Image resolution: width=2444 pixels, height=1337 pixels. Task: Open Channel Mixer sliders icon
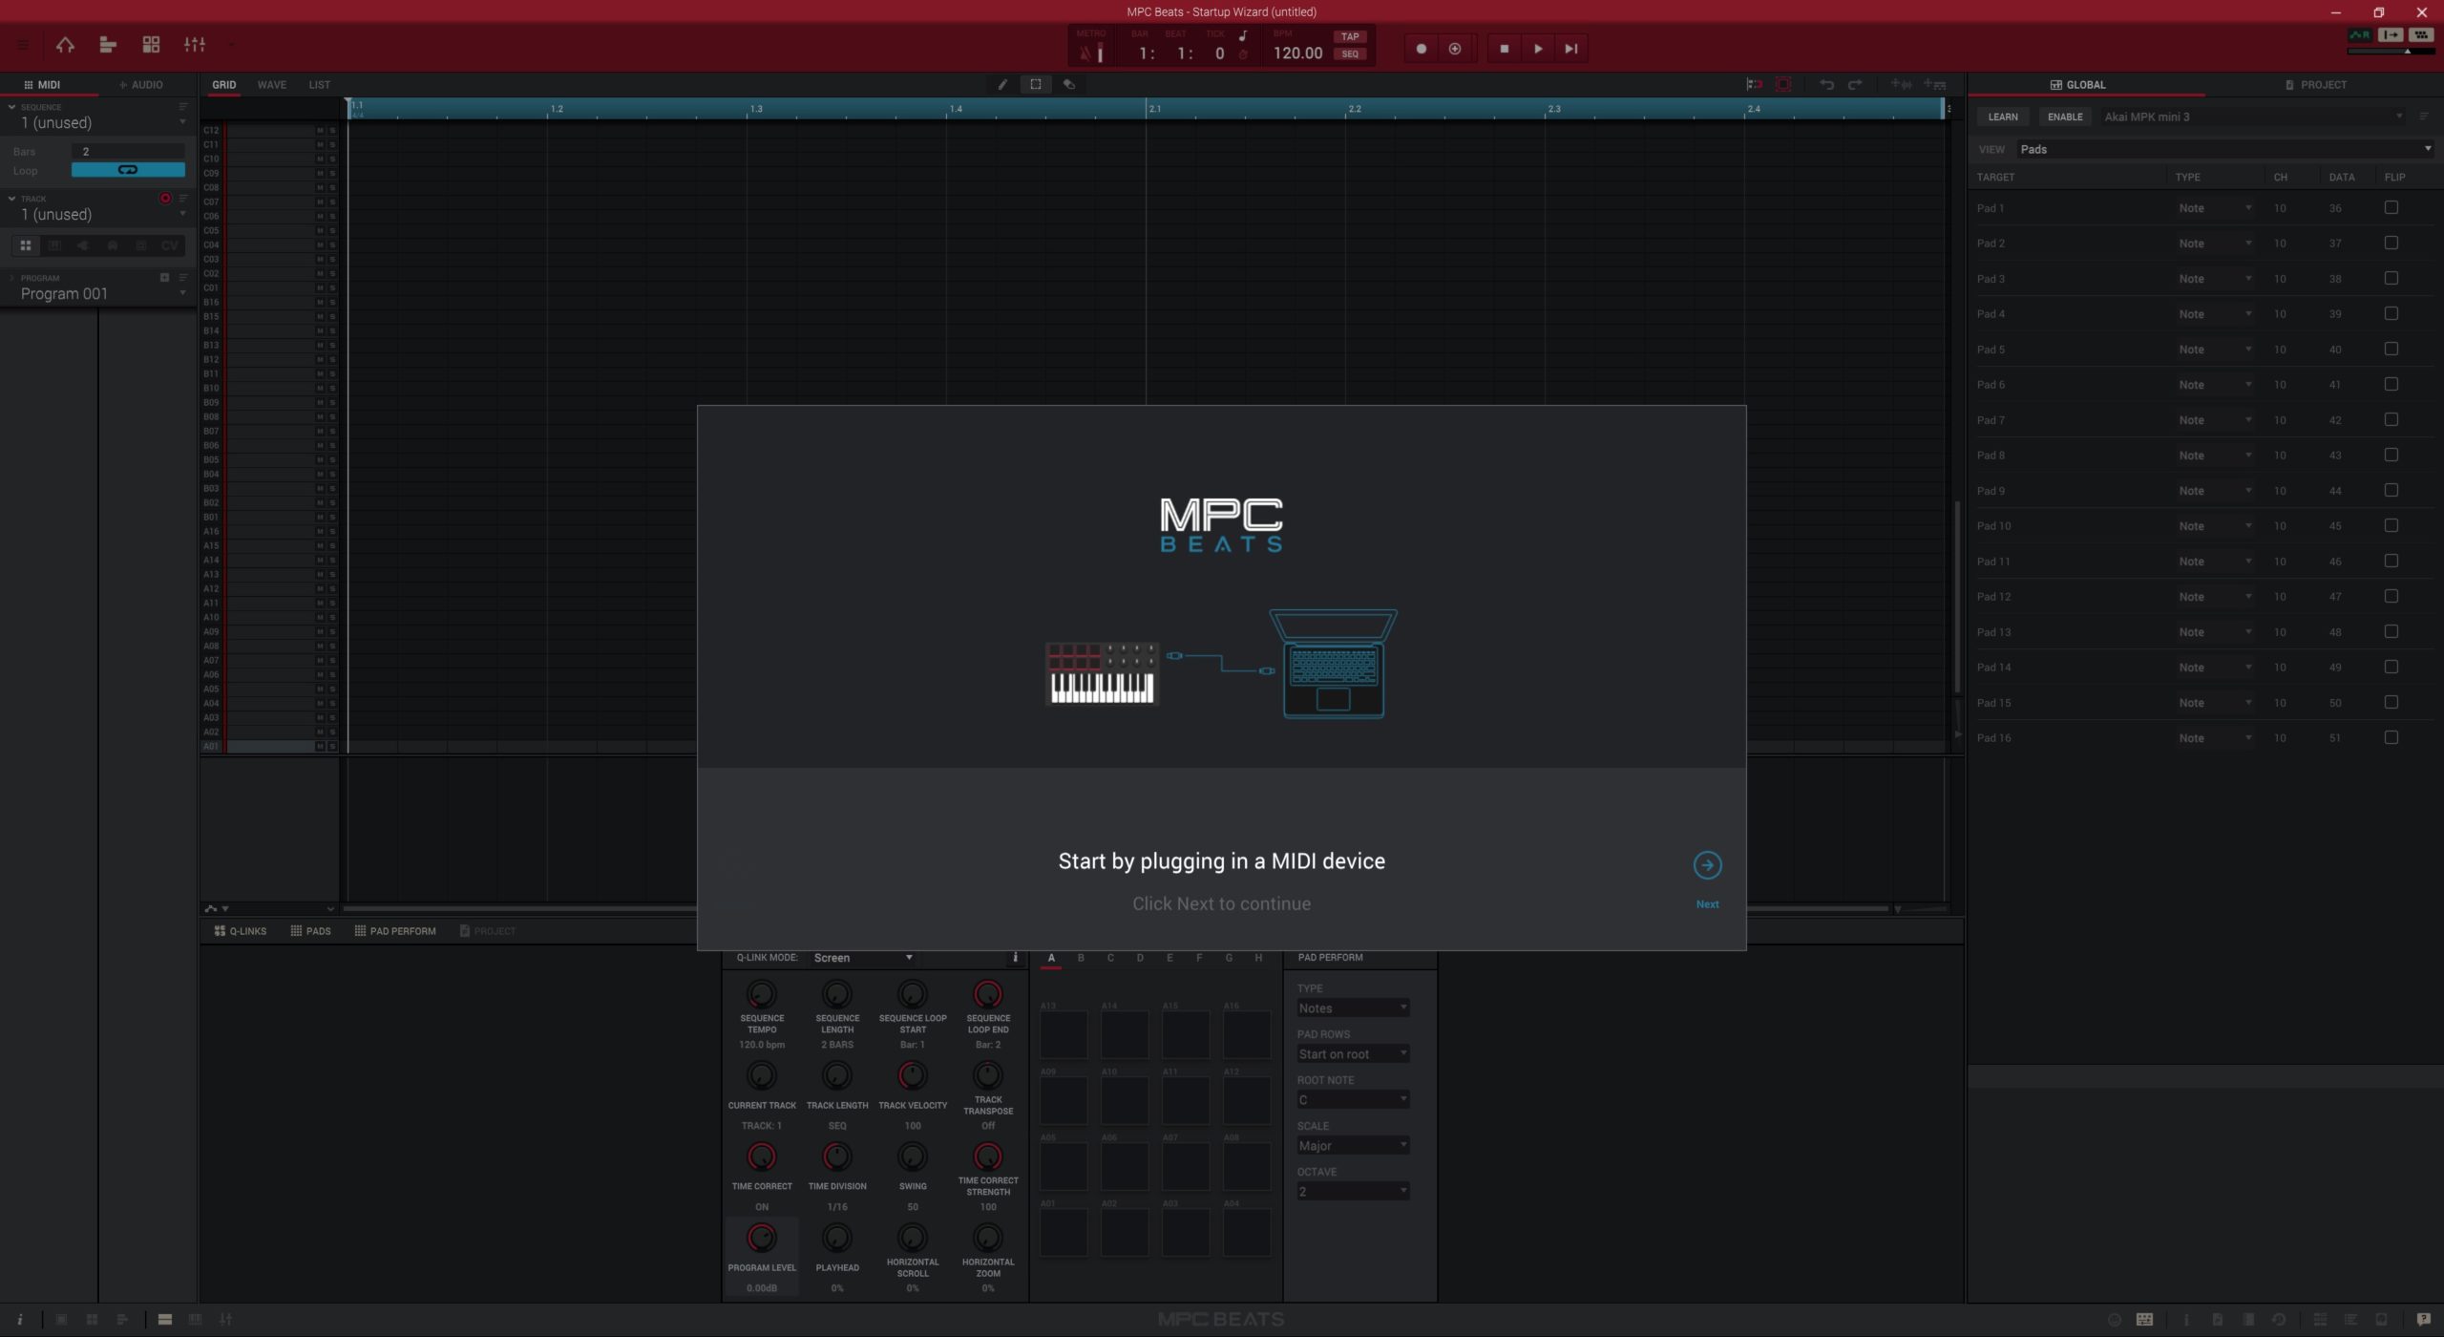[195, 45]
